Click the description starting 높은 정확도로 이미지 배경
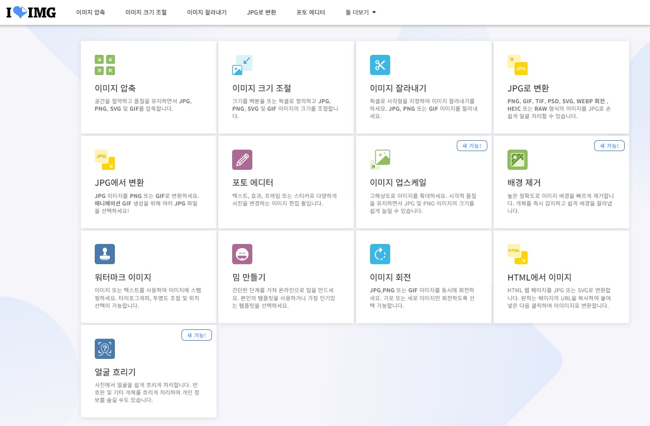The height and width of the screenshot is (426, 650). 561,204
